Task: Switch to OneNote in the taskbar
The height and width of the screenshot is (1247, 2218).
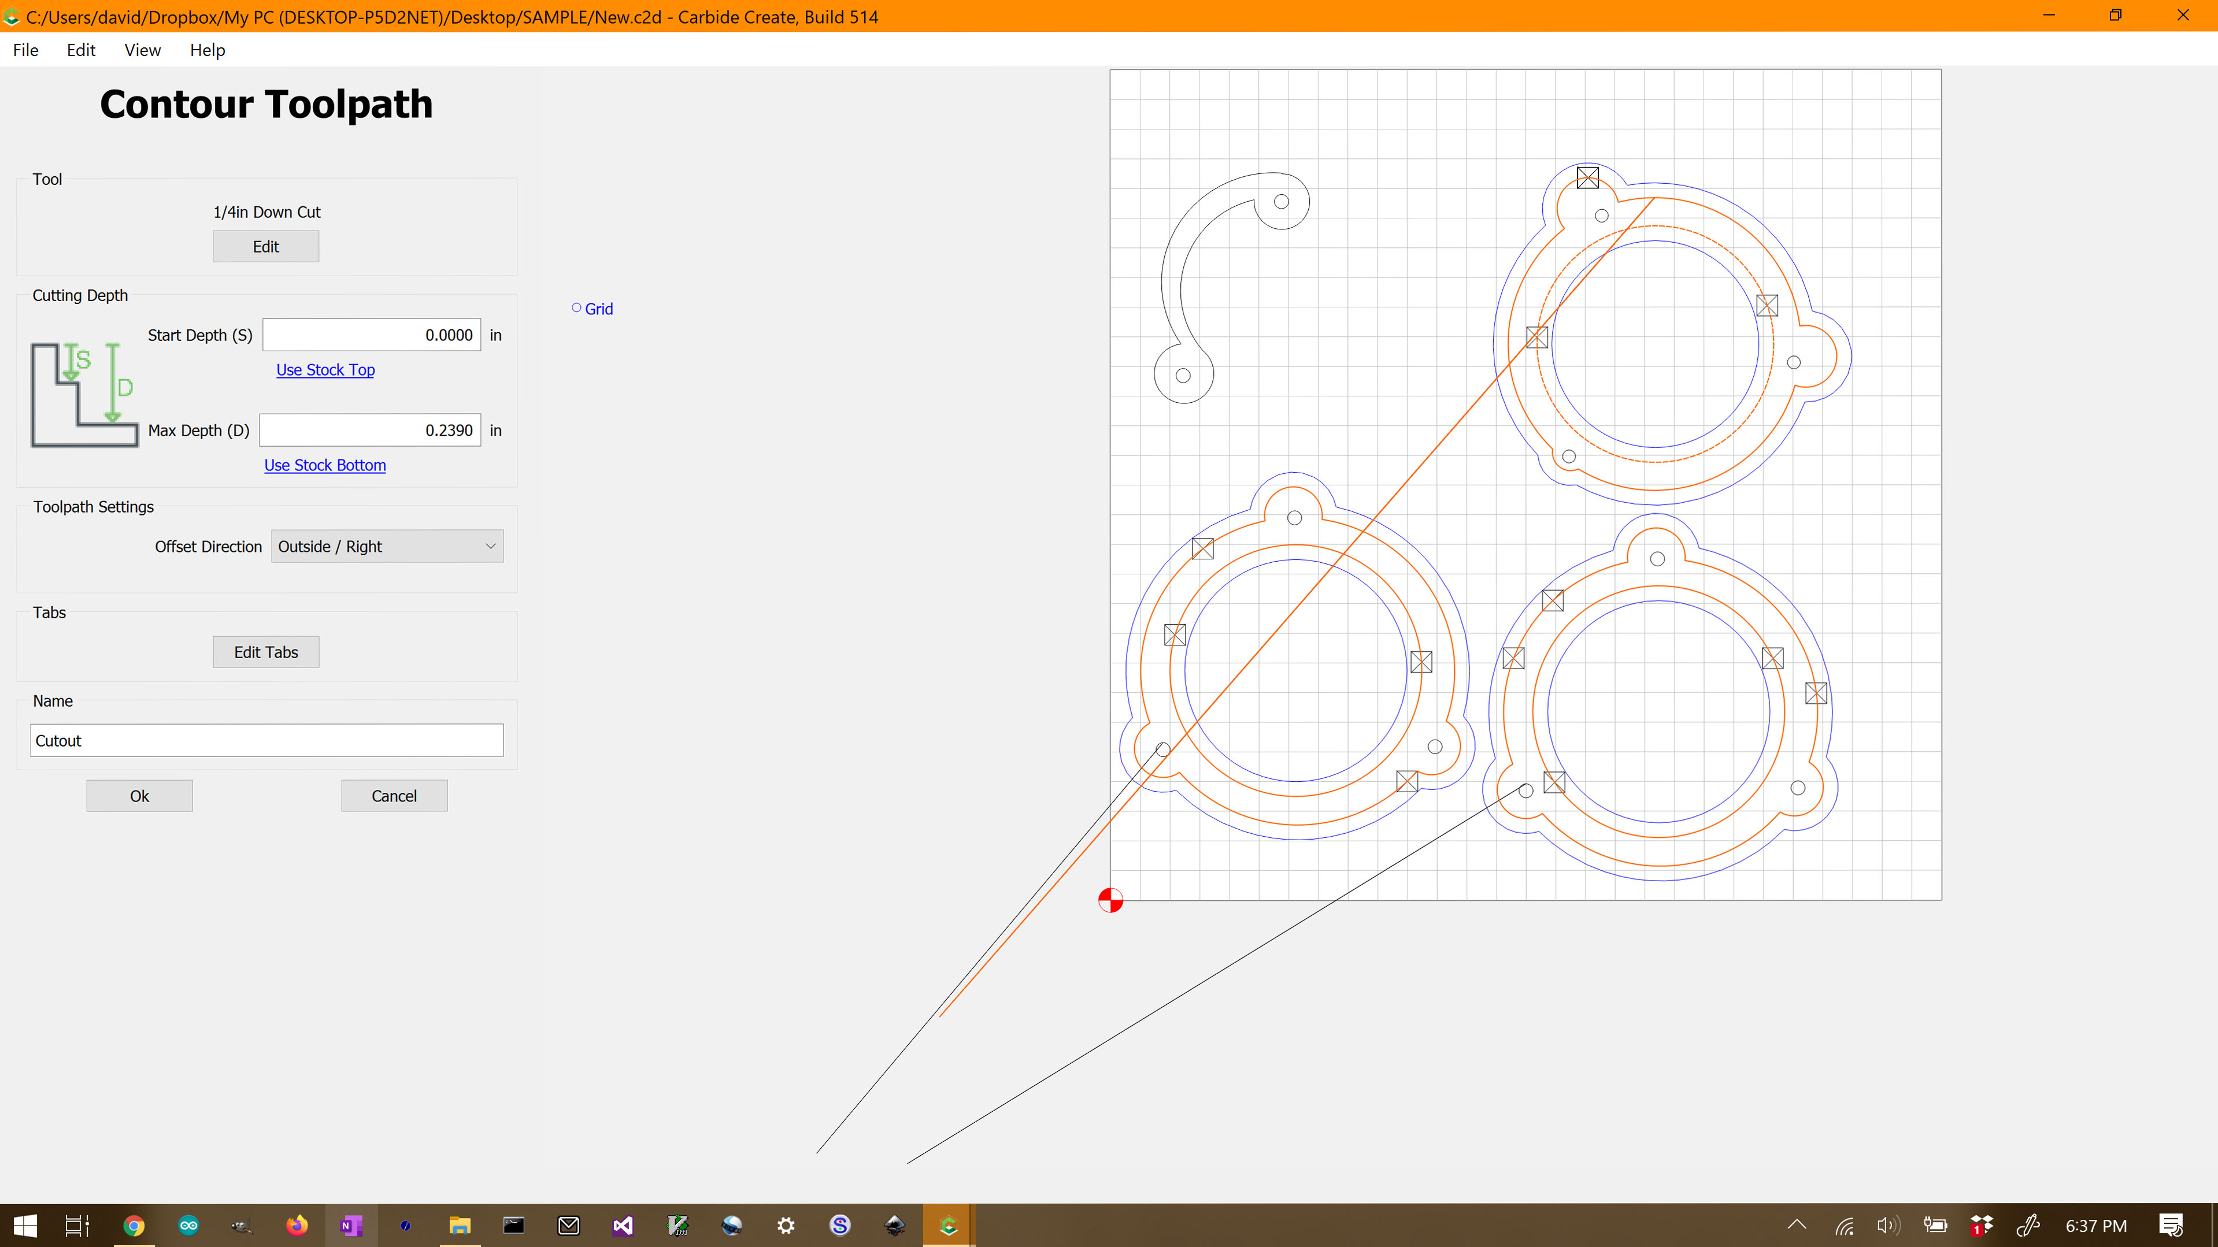Action: 351,1226
